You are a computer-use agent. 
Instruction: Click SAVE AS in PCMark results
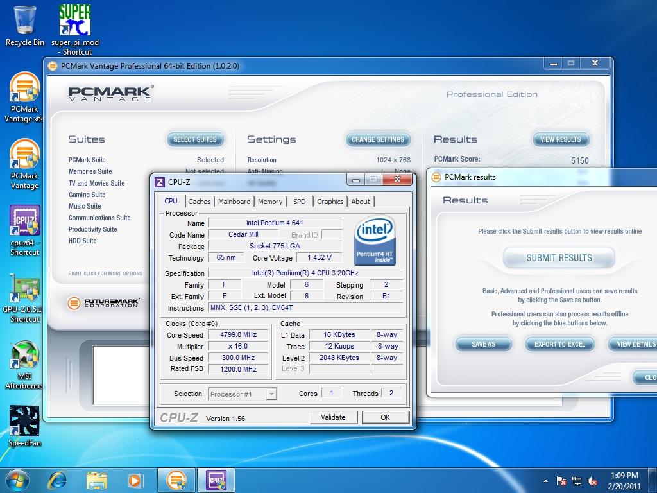tap(484, 344)
